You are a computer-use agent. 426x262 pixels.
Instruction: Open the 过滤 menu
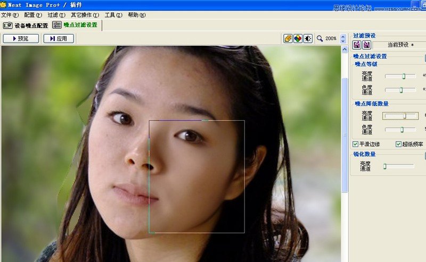click(x=56, y=15)
